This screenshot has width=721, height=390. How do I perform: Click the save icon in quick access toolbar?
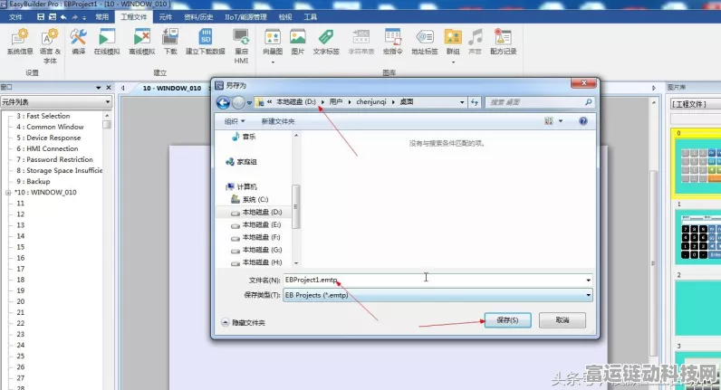click(x=41, y=17)
